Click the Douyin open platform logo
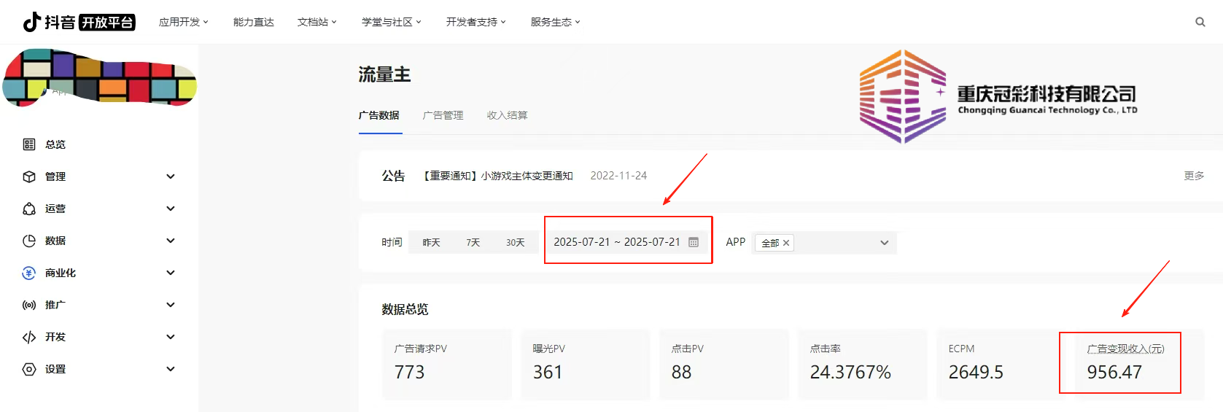Screen dimensions: 1223x412 [x=79, y=22]
